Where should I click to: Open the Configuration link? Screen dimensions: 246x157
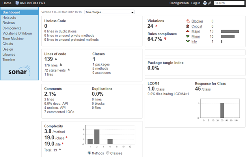tap(179, 3)
